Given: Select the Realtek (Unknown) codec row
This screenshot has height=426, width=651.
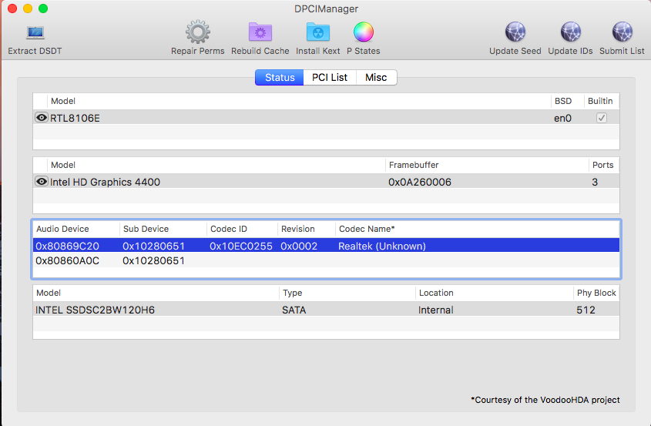Looking at the screenshot, I should click(x=381, y=247).
